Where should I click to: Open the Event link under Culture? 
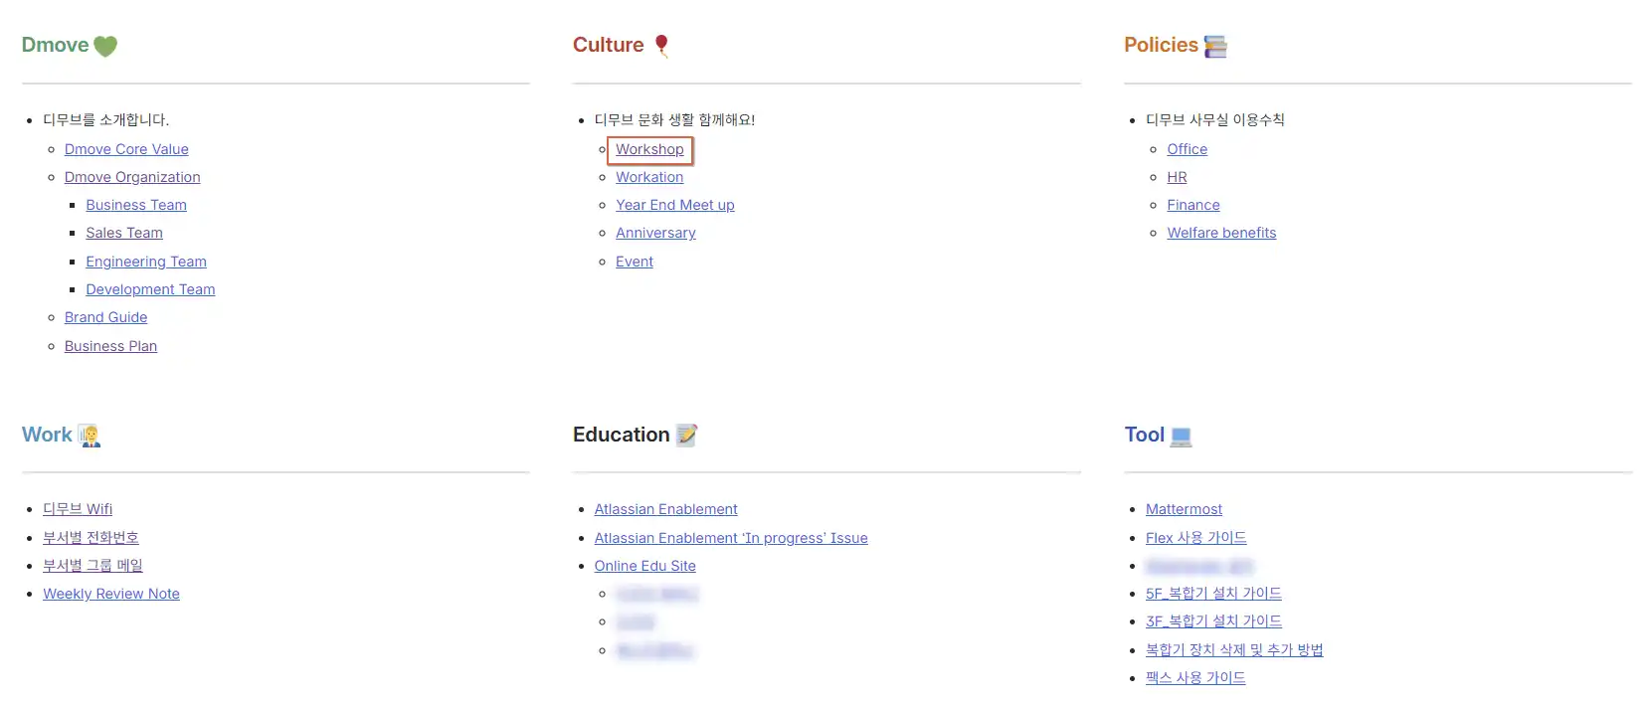point(635,262)
